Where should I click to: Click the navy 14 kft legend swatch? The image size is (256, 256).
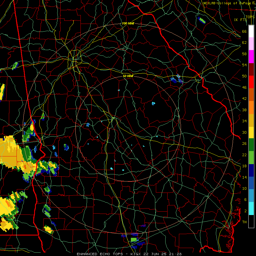pos(251,170)
